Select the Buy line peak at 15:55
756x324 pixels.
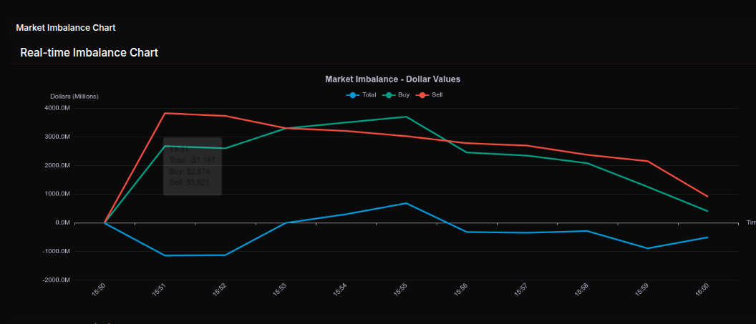[406, 117]
